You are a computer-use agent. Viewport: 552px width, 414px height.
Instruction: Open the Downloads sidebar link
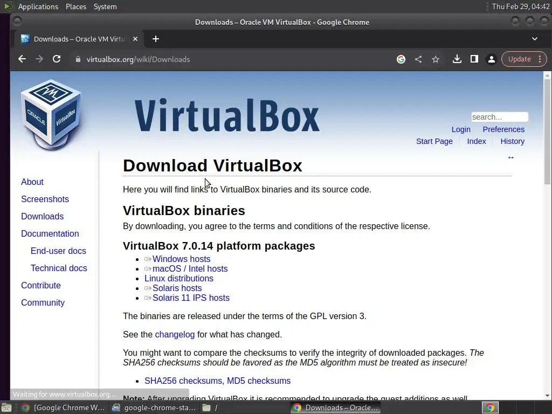coord(42,216)
